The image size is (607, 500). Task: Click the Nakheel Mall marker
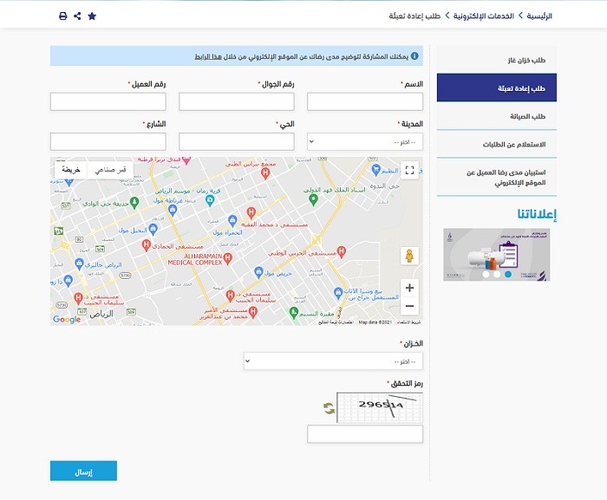point(153,230)
